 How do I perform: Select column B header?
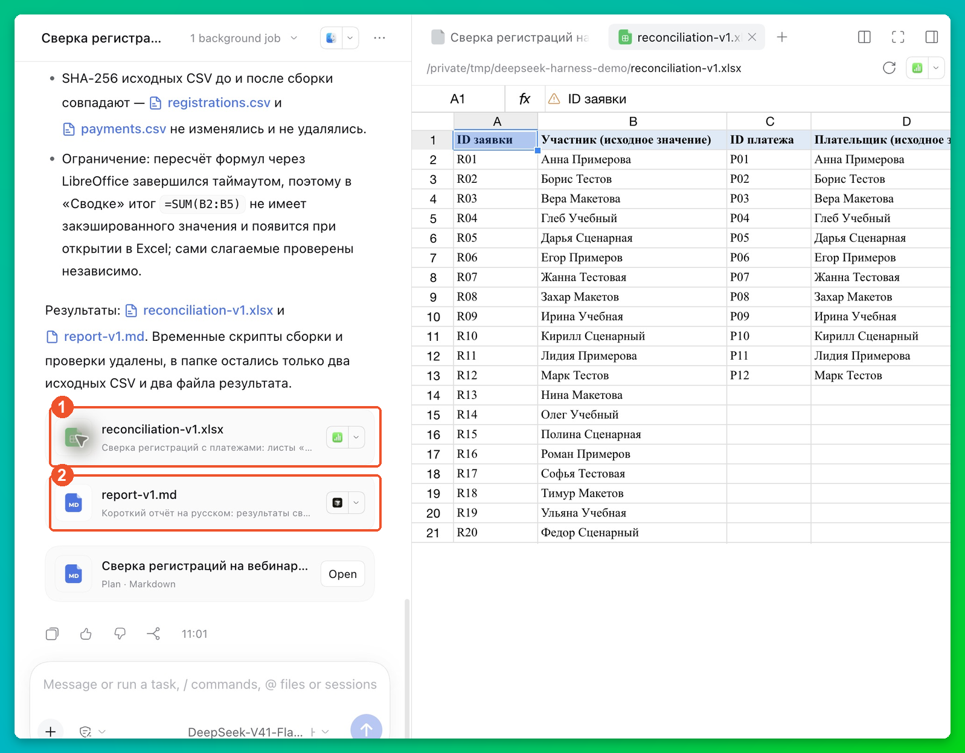click(632, 121)
